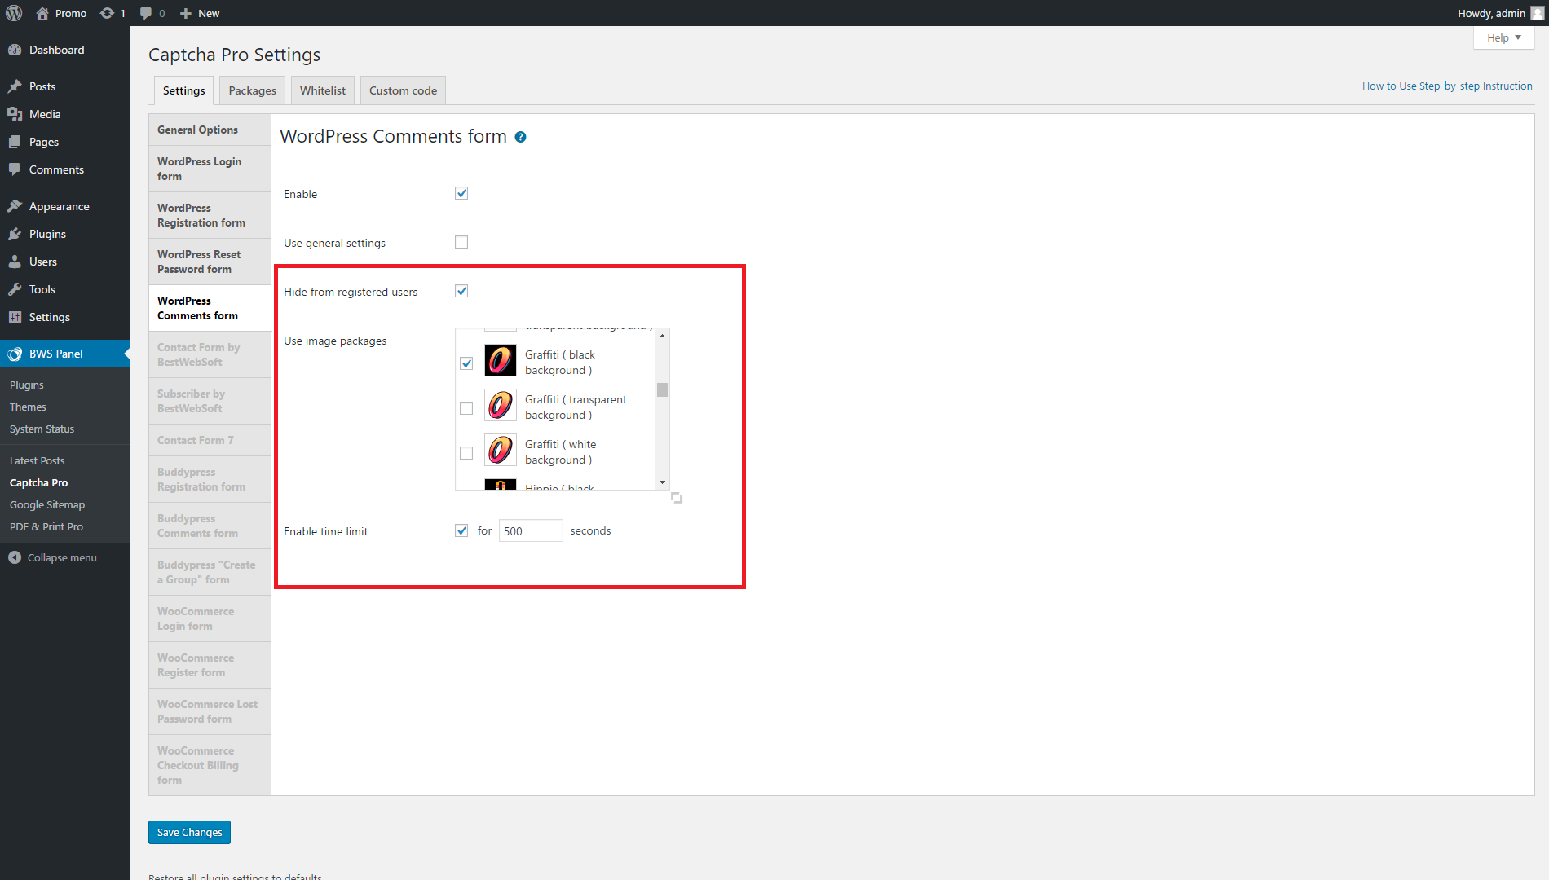
Task: Switch to the Settings tab
Action: click(184, 90)
